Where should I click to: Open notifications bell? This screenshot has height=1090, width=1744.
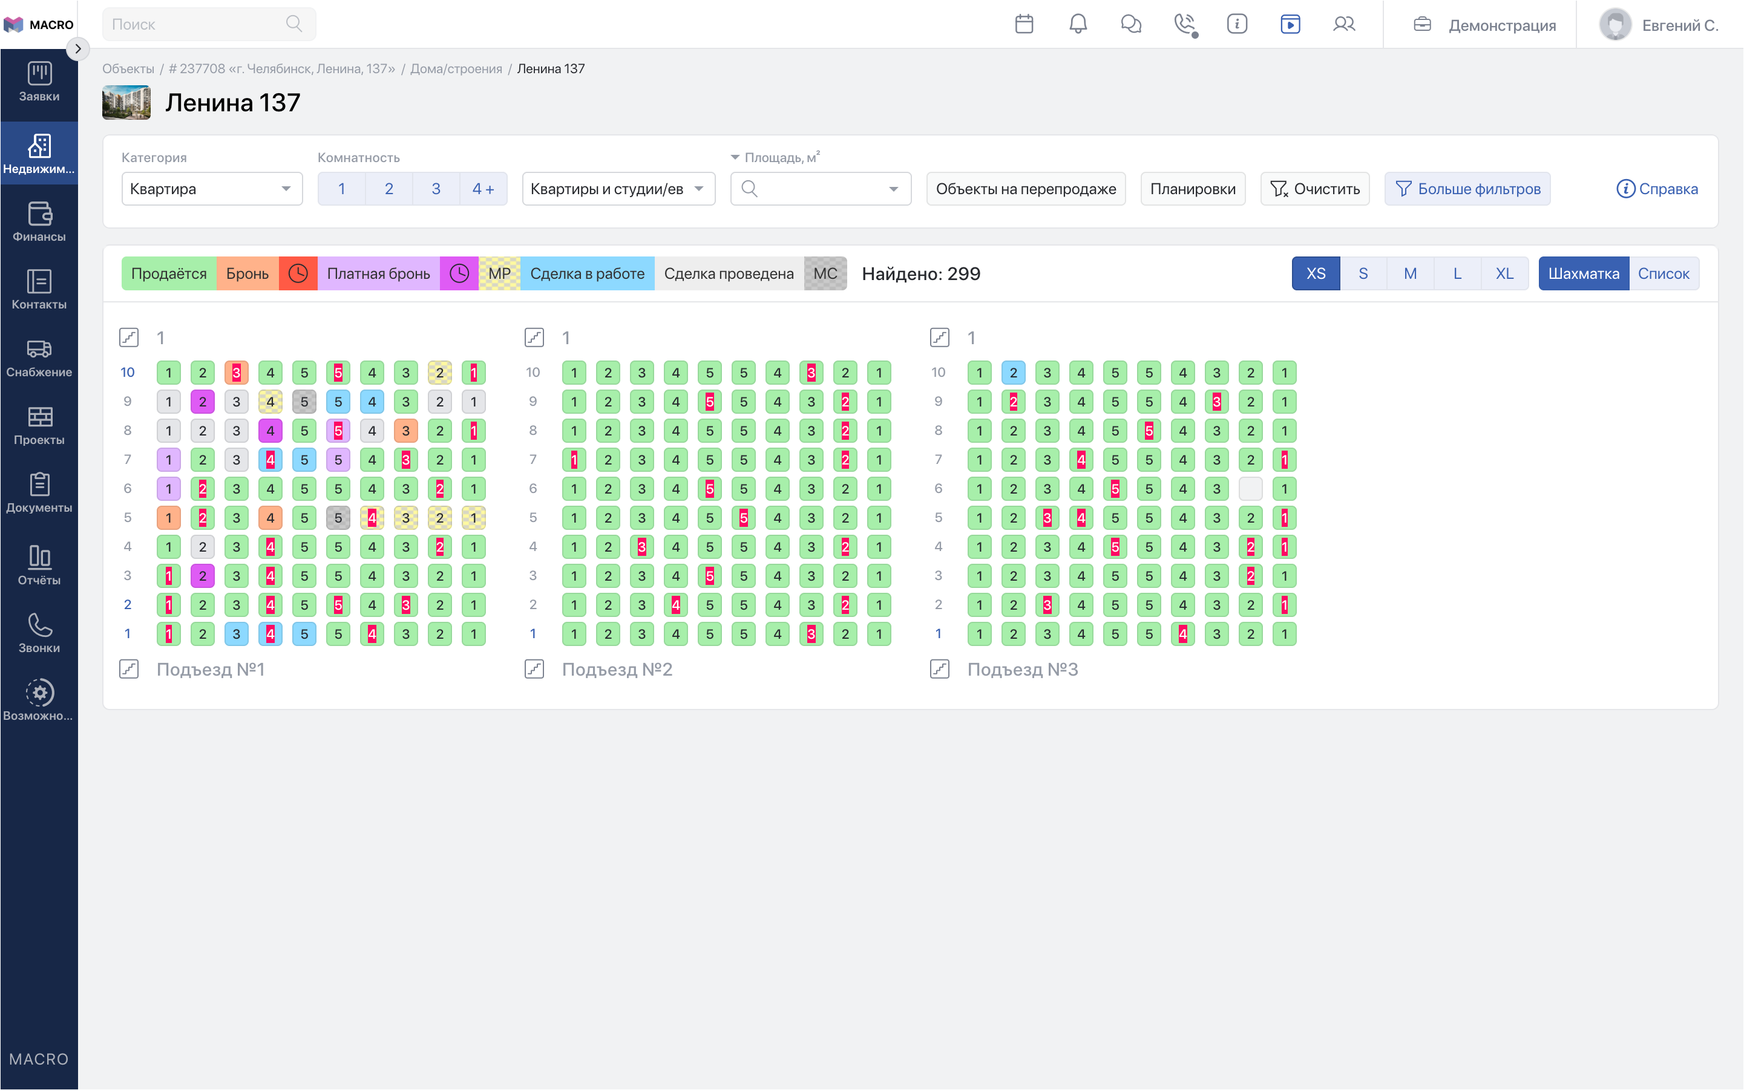pos(1078,24)
